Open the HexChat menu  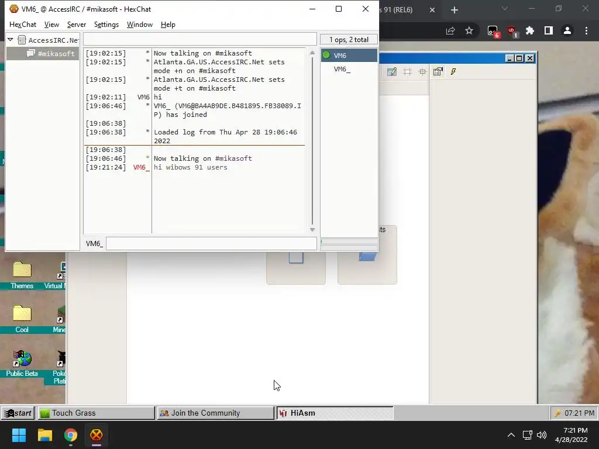point(23,25)
